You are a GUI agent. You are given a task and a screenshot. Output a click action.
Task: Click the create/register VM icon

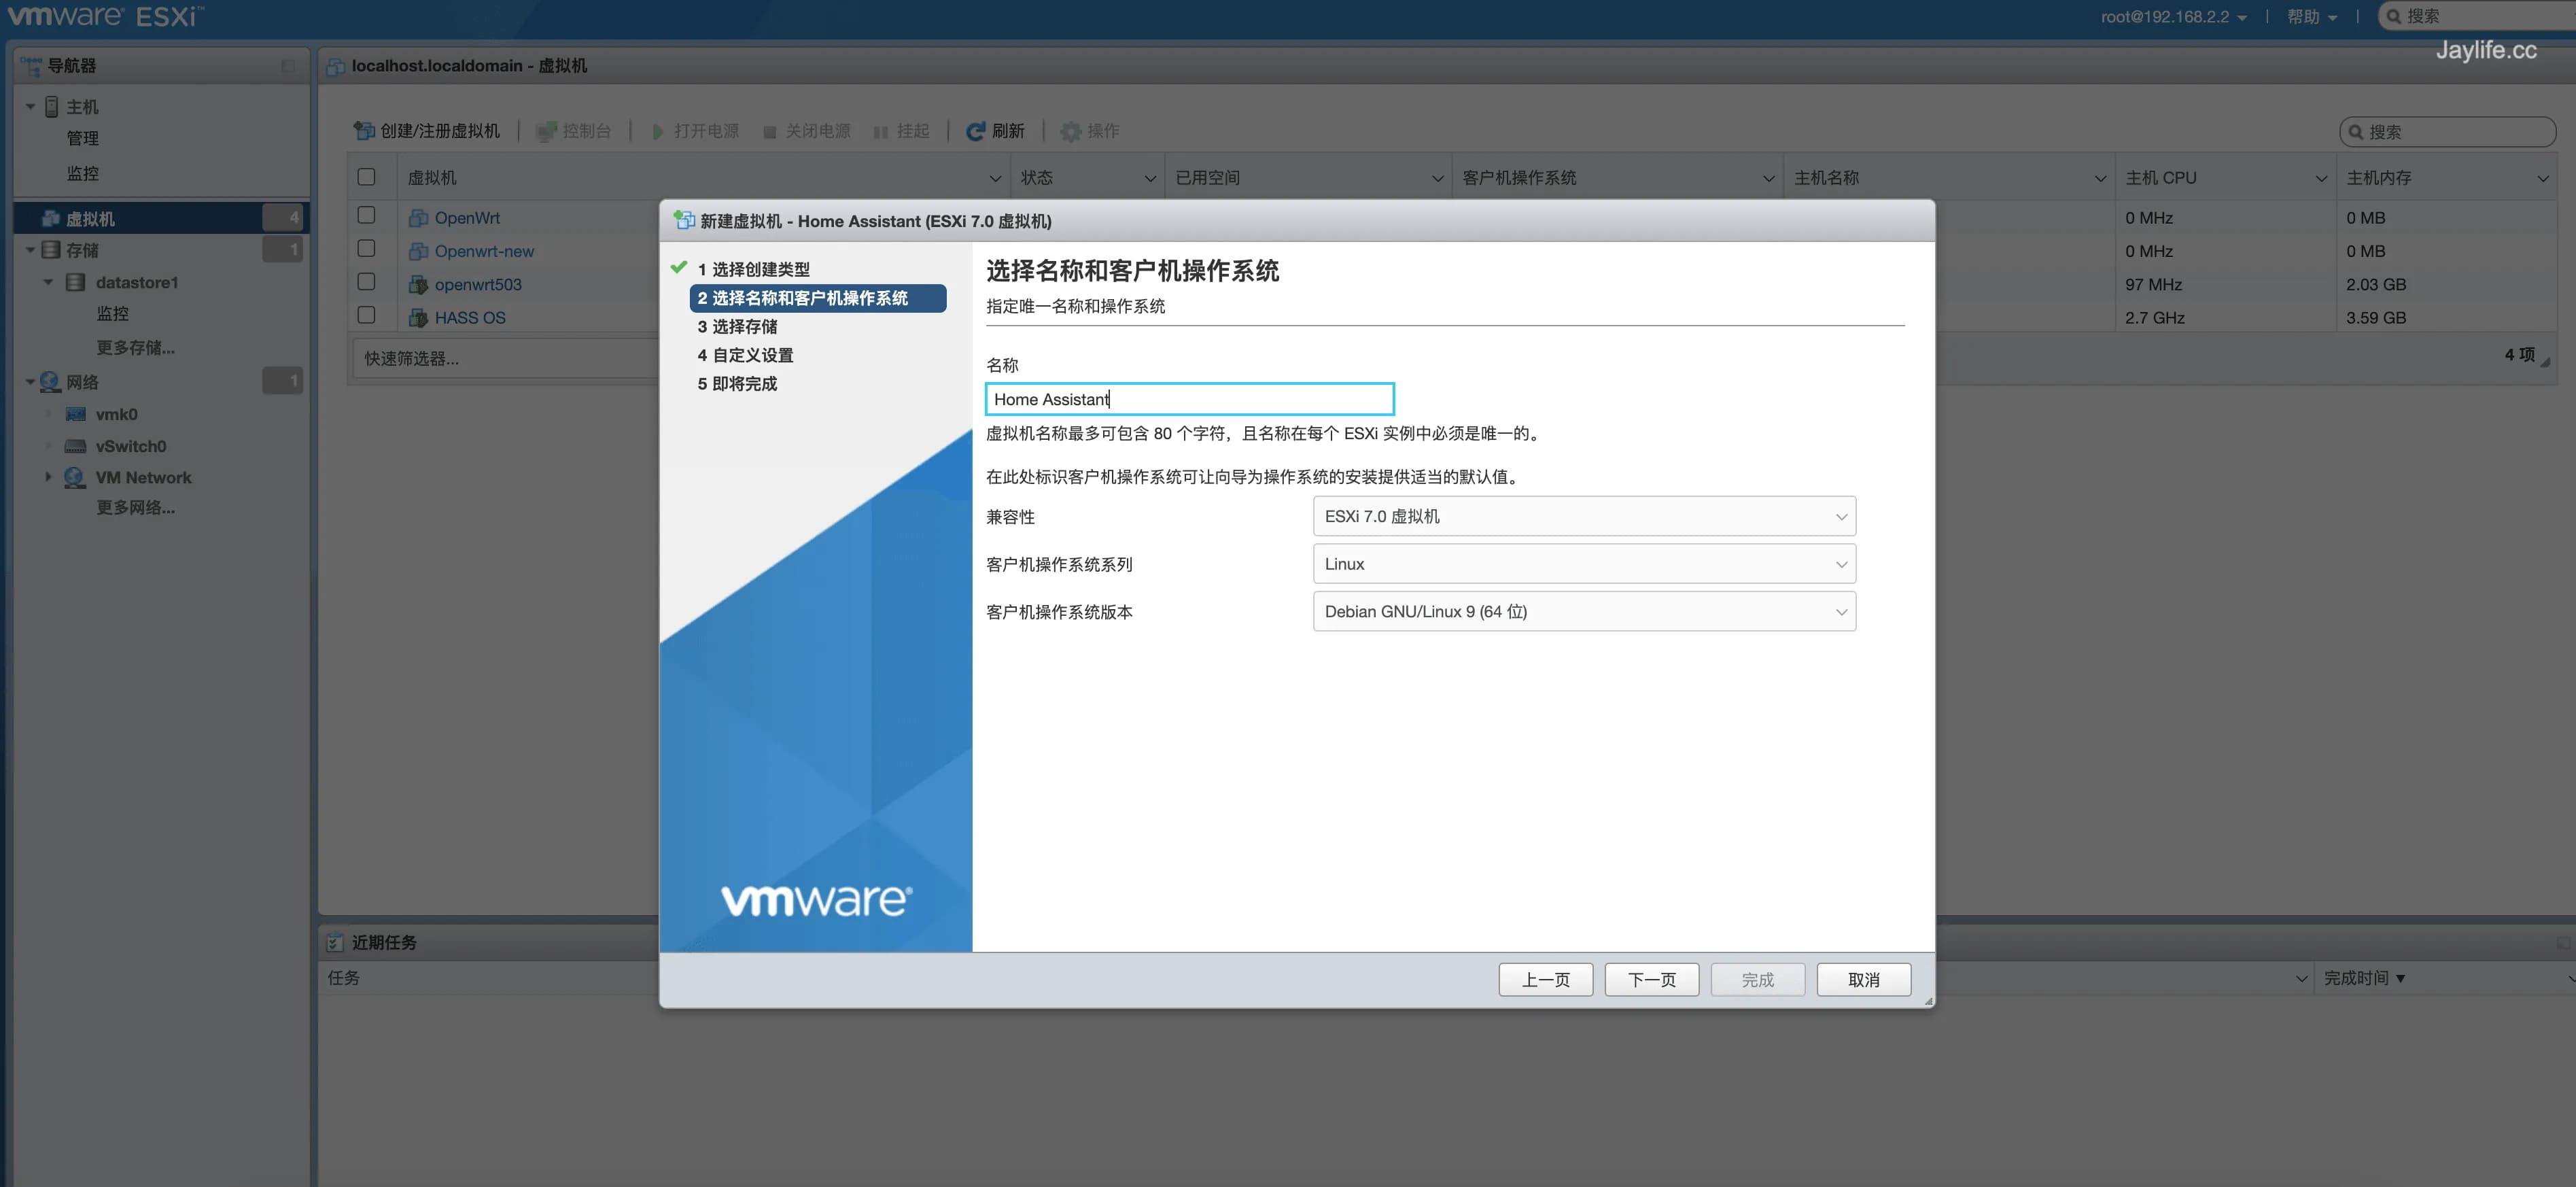pos(364,131)
